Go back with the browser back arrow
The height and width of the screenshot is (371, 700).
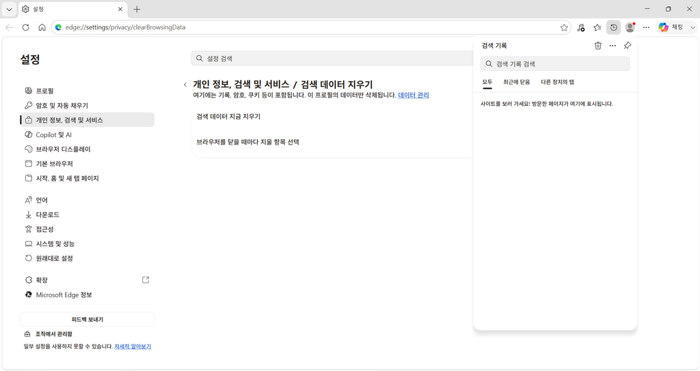(10, 27)
